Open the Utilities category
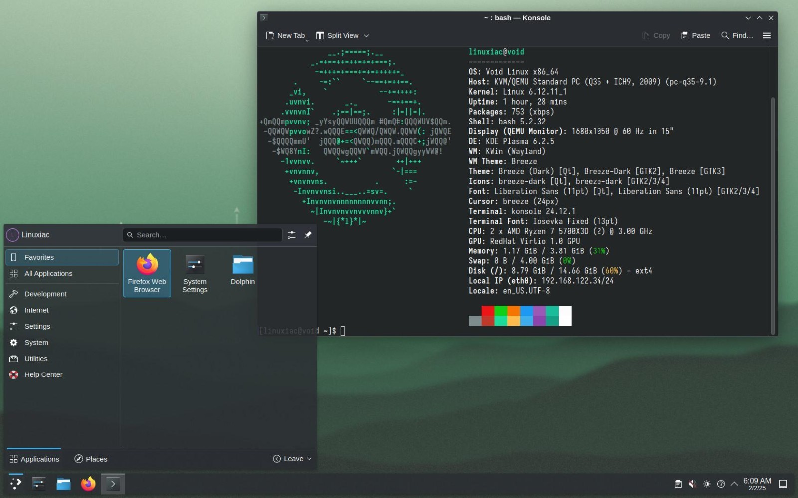Screen dimensions: 798x498 click(x=62, y=359)
